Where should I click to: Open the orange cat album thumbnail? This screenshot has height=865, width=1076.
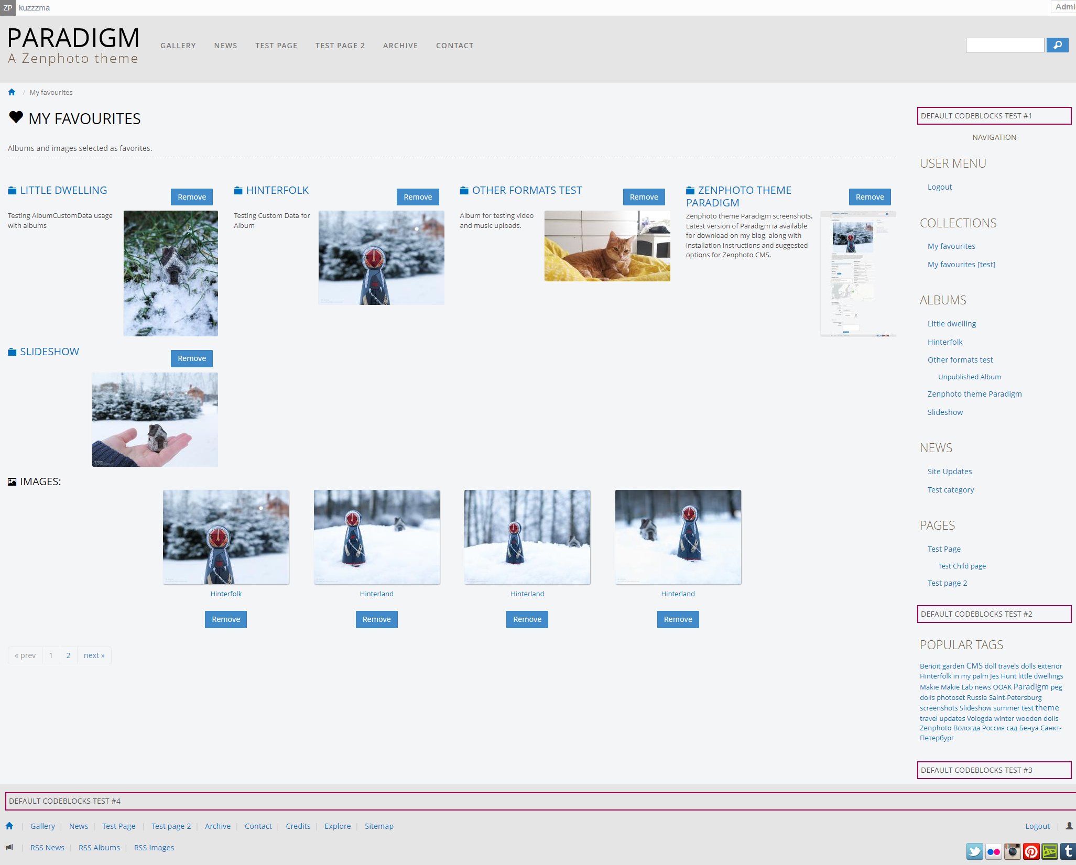[x=607, y=246]
